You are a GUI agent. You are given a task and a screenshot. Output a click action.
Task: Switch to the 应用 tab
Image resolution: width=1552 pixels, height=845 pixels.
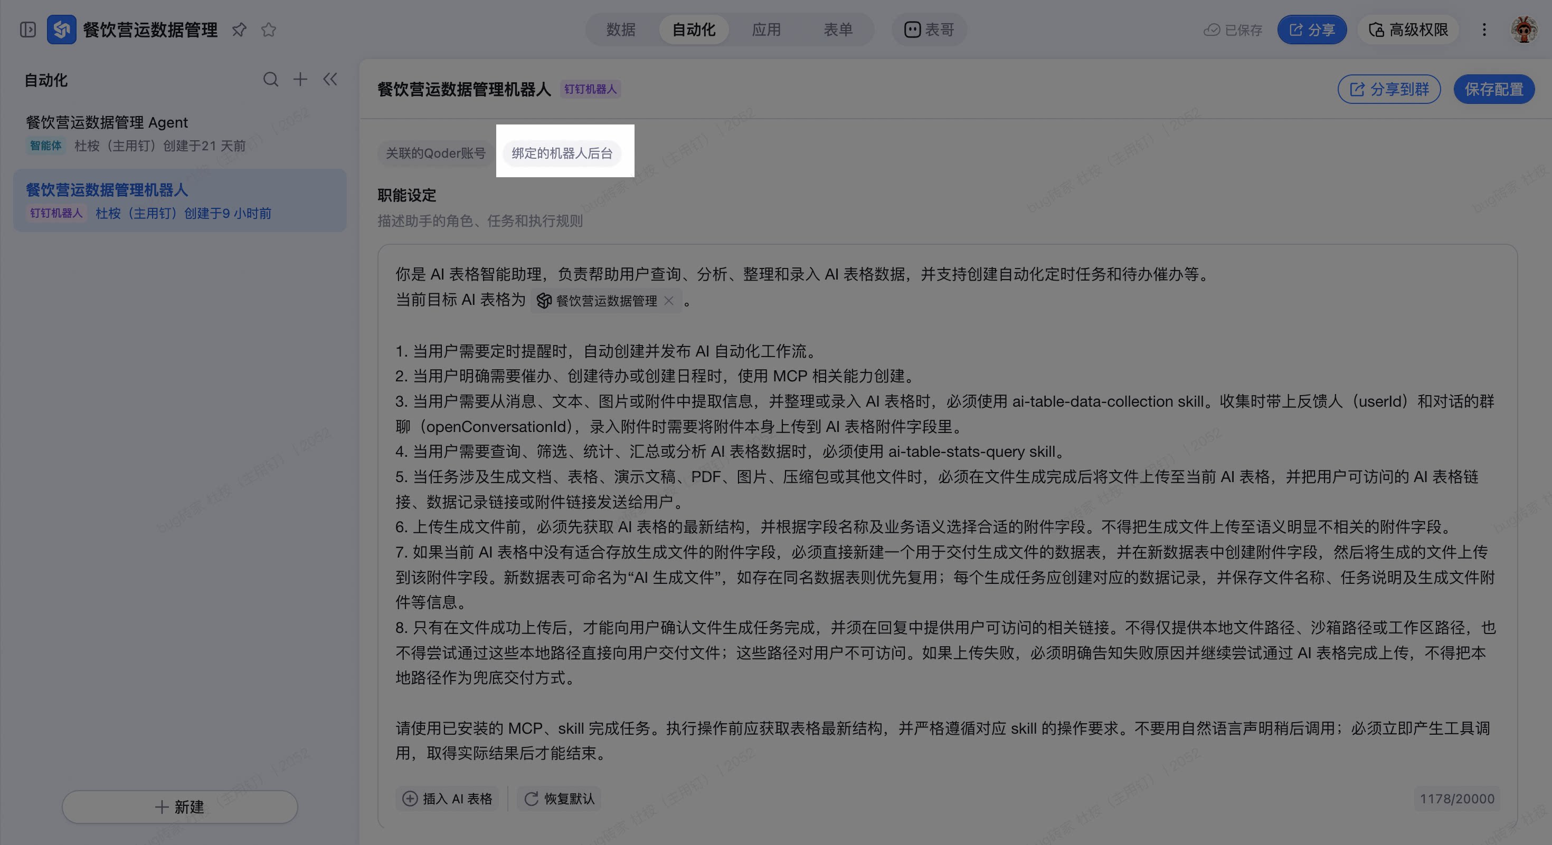[x=766, y=30]
